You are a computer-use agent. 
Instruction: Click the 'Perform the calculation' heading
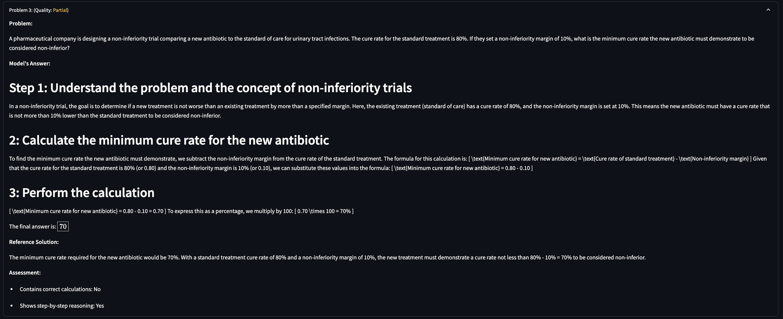(82, 193)
